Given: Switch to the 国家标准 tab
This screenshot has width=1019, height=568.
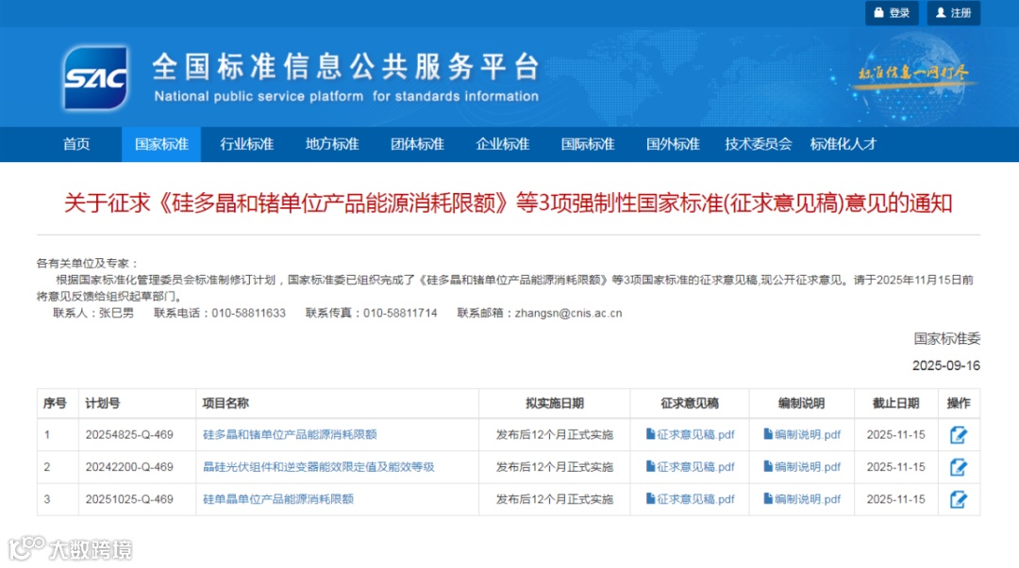Looking at the screenshot, I should (161, 143).
